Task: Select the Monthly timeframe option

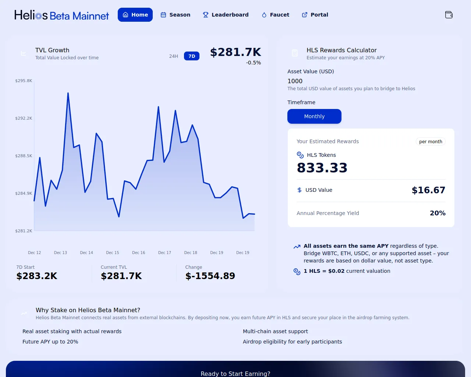Action: tap(314, 116)
